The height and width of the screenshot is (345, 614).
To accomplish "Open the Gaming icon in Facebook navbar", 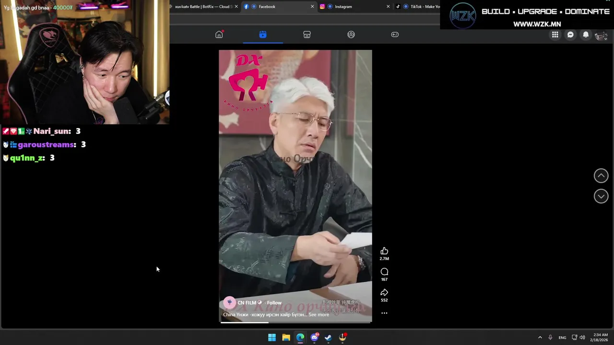I will point(395,34).
